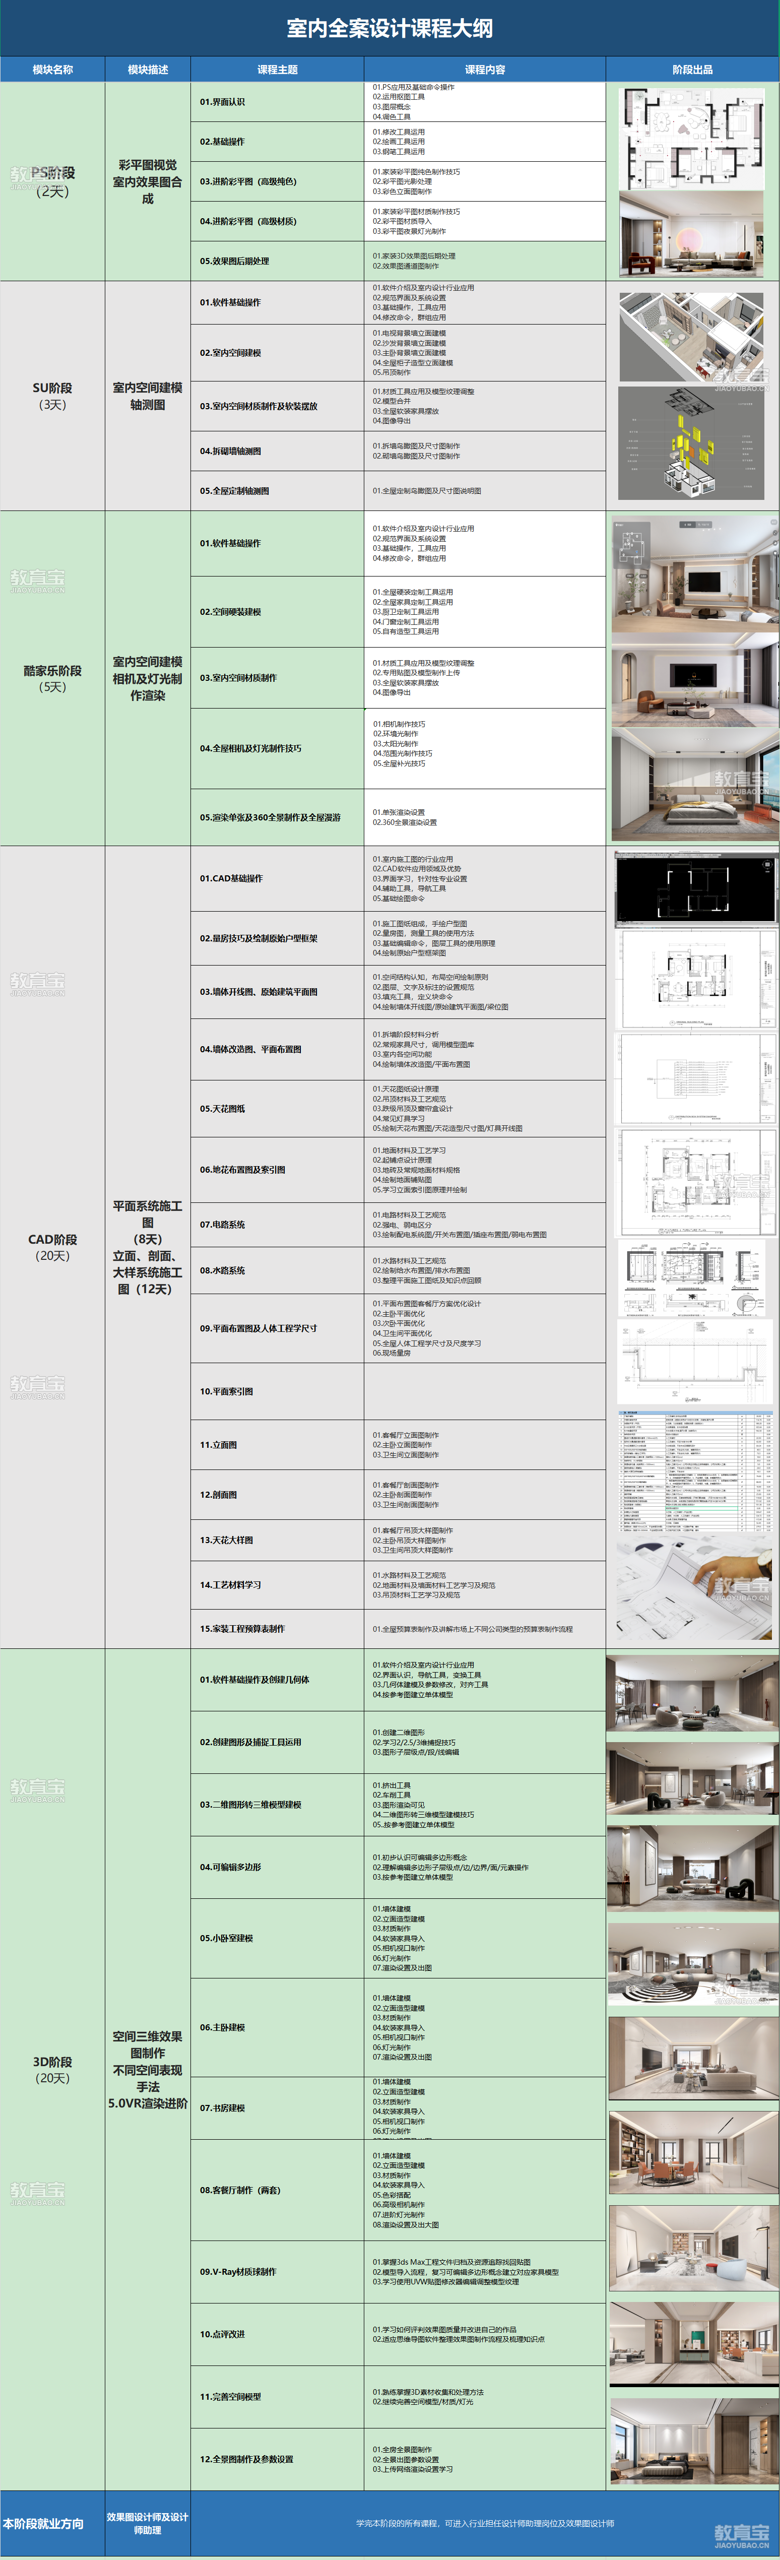Image resolution: width=780 pixels, height=2560 pixels.
Task: Open the SU exploded axonometric model image
Action: coord(692,443)
